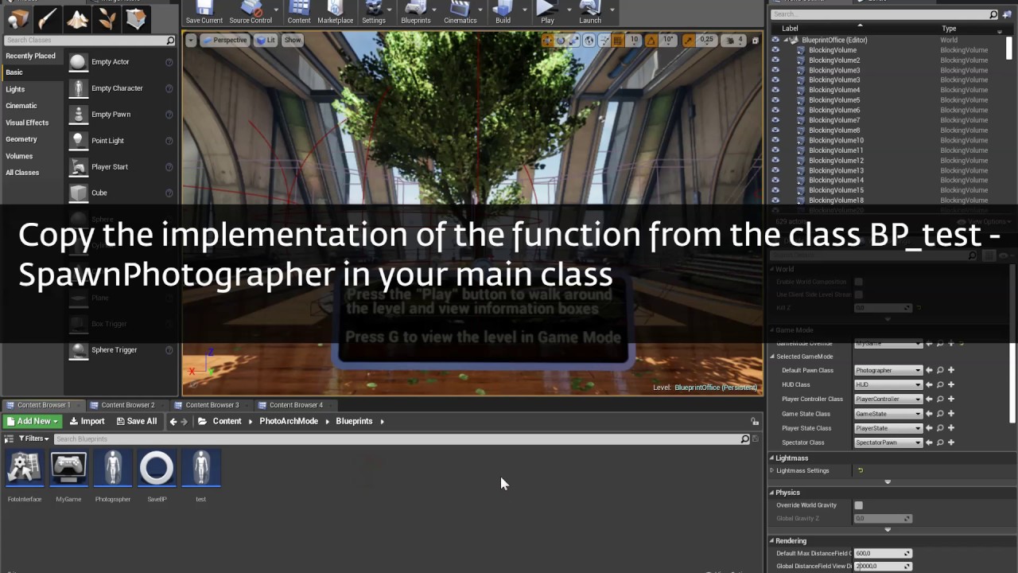1018x573 pixels.
Task: Switch to the Content Browser 4 tab
Action: coord(296,405)
